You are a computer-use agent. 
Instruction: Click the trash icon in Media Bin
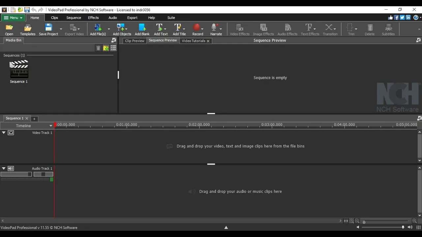click(98, 48)
